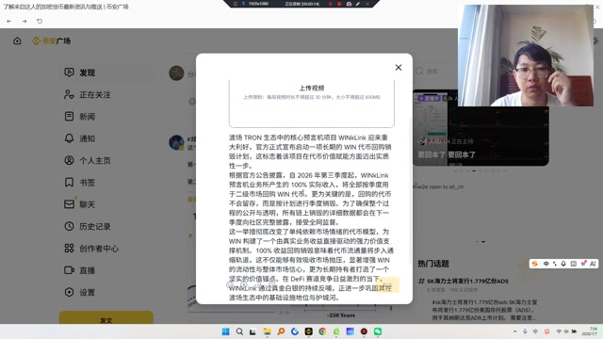Viewport: 603px width, 339px height.
Task: Show hidden tray icons chevron
Action: point(515,331)
